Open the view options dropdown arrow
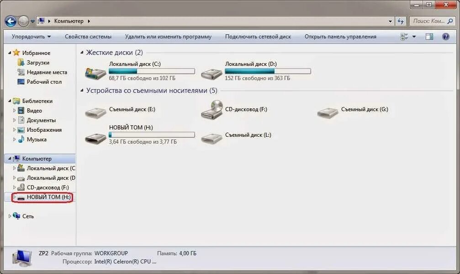Viewport: 460px width, 274px height. [414, 37]
